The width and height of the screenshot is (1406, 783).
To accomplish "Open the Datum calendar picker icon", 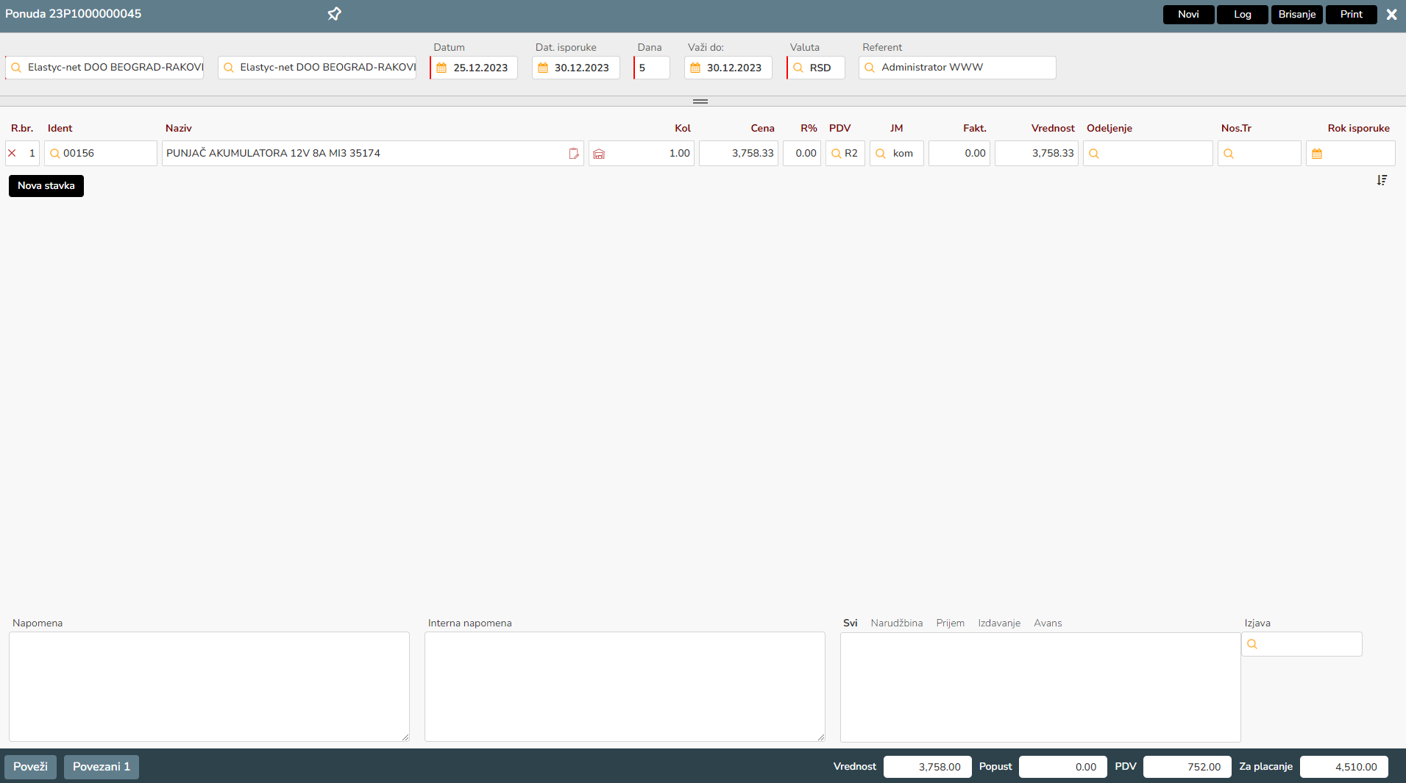I will tap(441, 68).
